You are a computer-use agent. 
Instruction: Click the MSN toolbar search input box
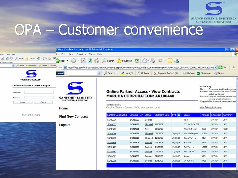coord(83,73)
